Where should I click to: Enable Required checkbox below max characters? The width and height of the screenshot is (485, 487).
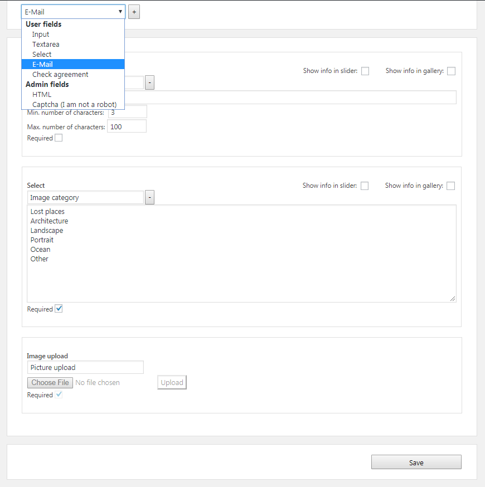coord(59,138)
